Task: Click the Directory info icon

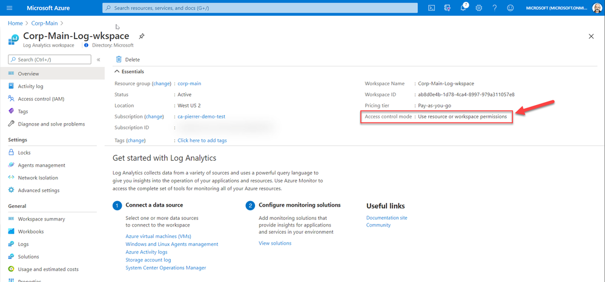Action: pos(86,45)
